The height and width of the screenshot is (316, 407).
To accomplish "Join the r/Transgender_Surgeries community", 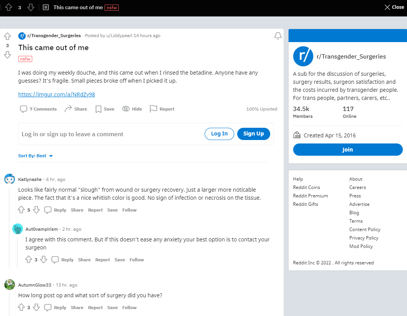I will (348, 150).
